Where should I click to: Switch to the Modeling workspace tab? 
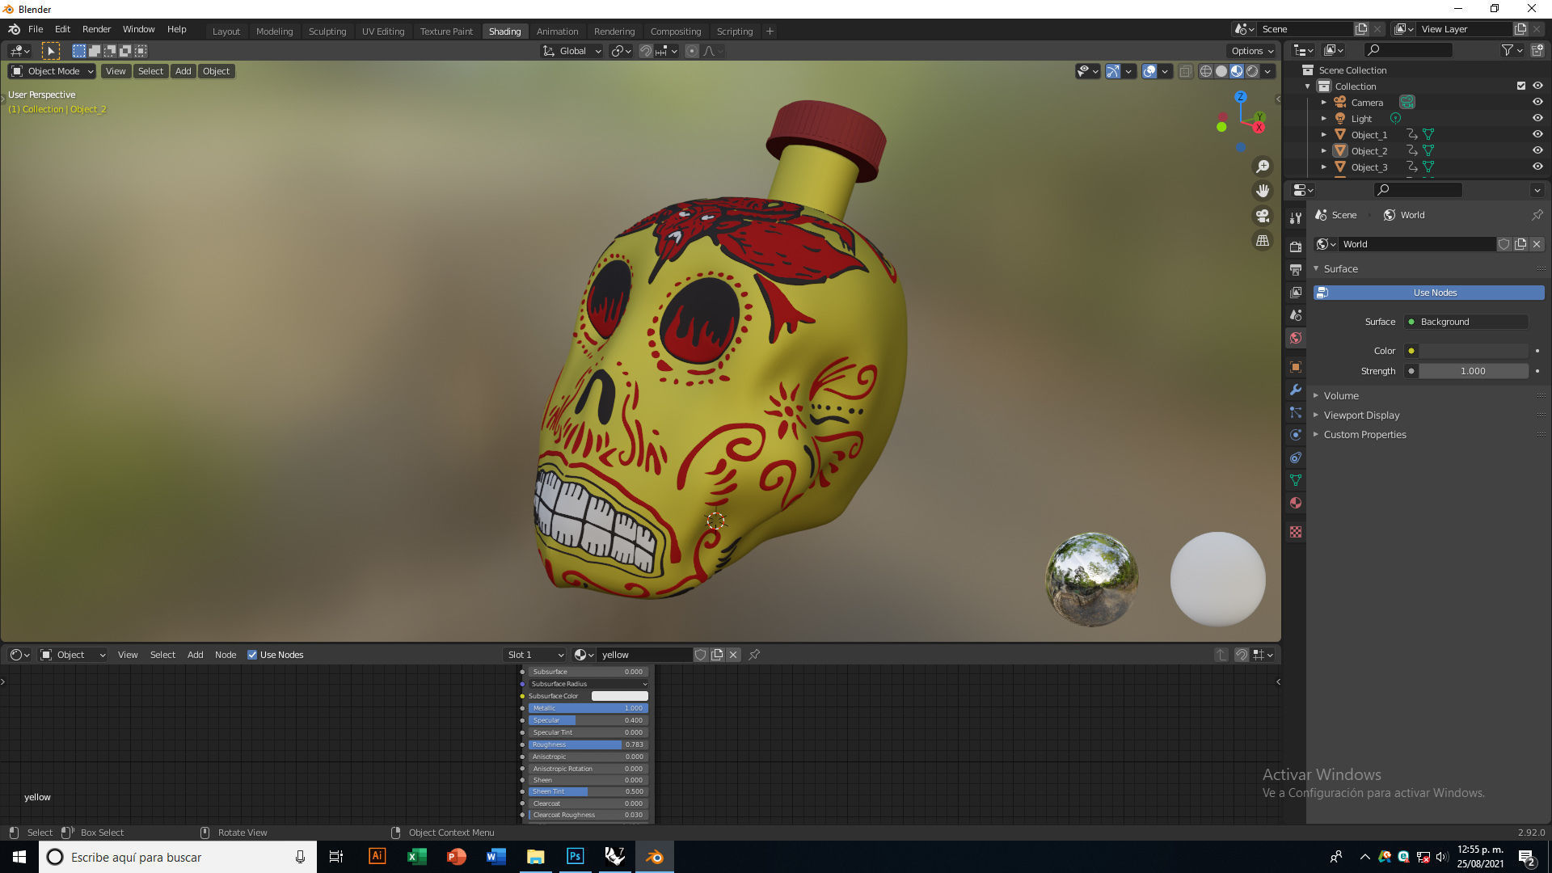pyautogui.click(x=274, y=32)
